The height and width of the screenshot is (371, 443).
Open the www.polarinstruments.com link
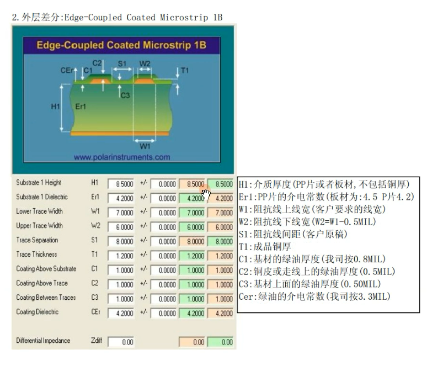tap(122, 157)
